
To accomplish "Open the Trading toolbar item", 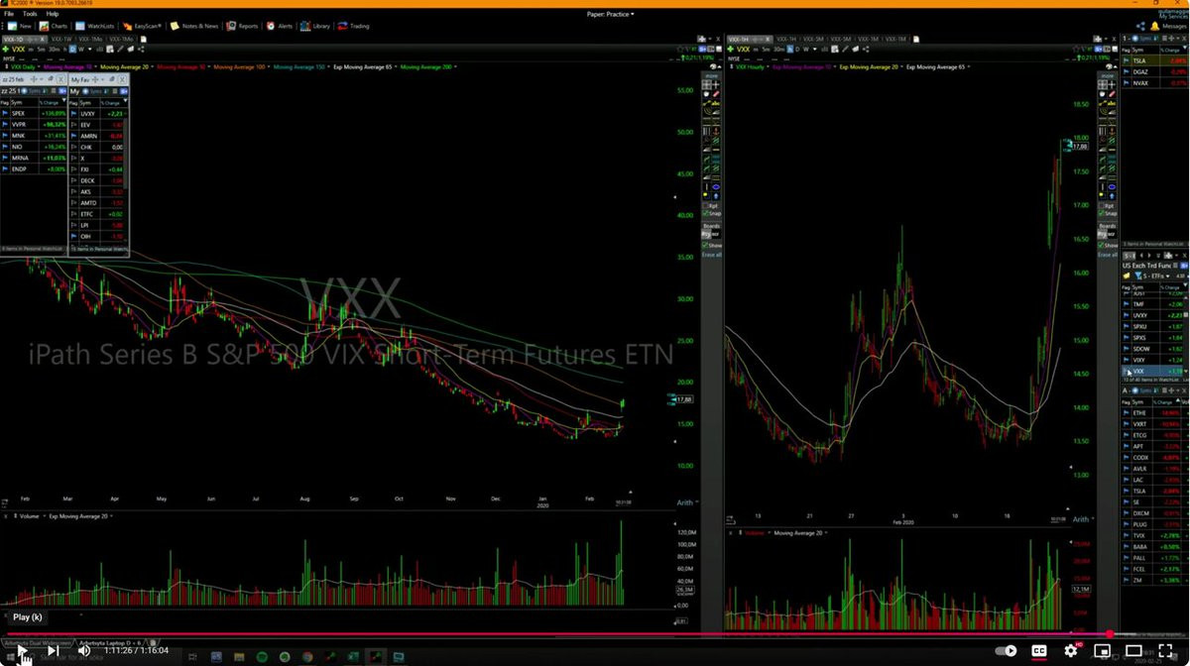I will pos(354,26).
